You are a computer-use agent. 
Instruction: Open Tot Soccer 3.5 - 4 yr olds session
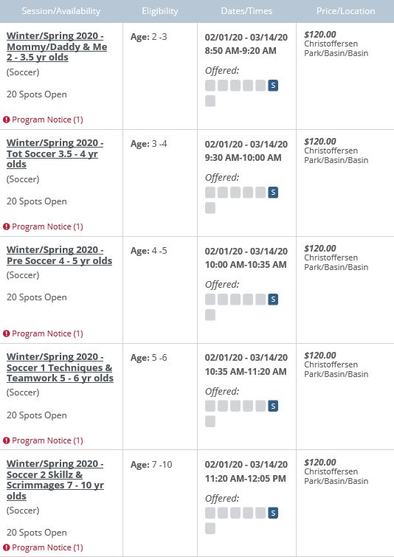[55, 153]
